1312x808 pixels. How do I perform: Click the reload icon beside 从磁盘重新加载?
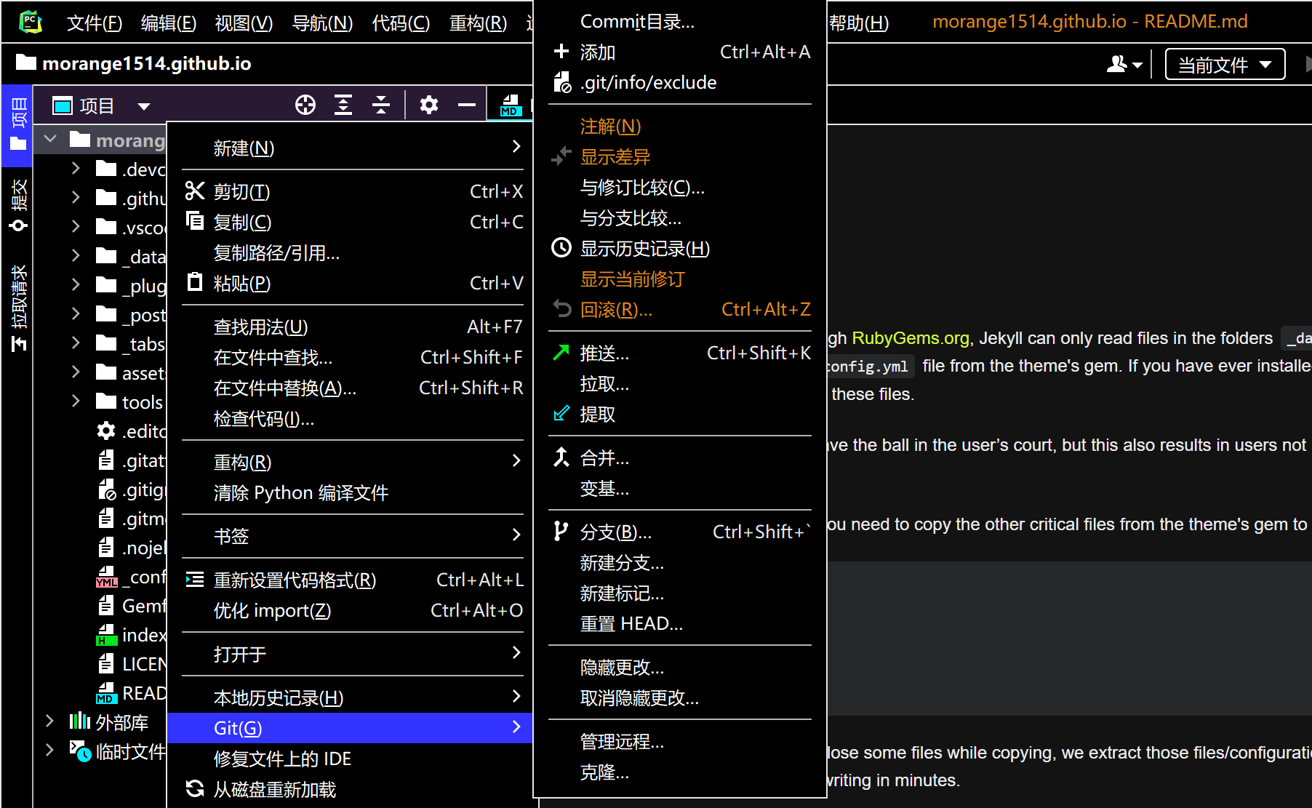[x=195, y=788]
